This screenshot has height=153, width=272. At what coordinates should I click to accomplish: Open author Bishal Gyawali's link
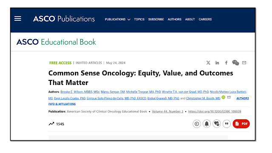(163, 98)
